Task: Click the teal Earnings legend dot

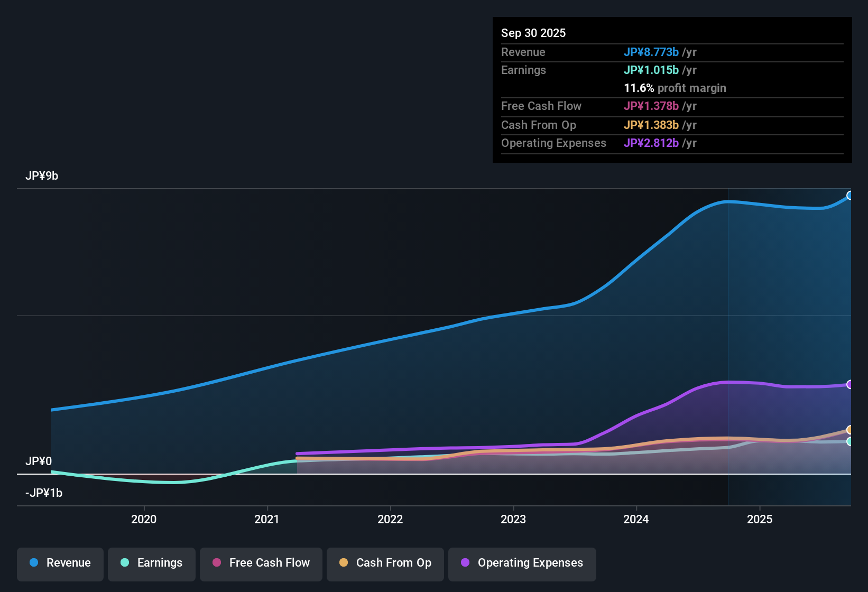Action: (x=125, y=563)
